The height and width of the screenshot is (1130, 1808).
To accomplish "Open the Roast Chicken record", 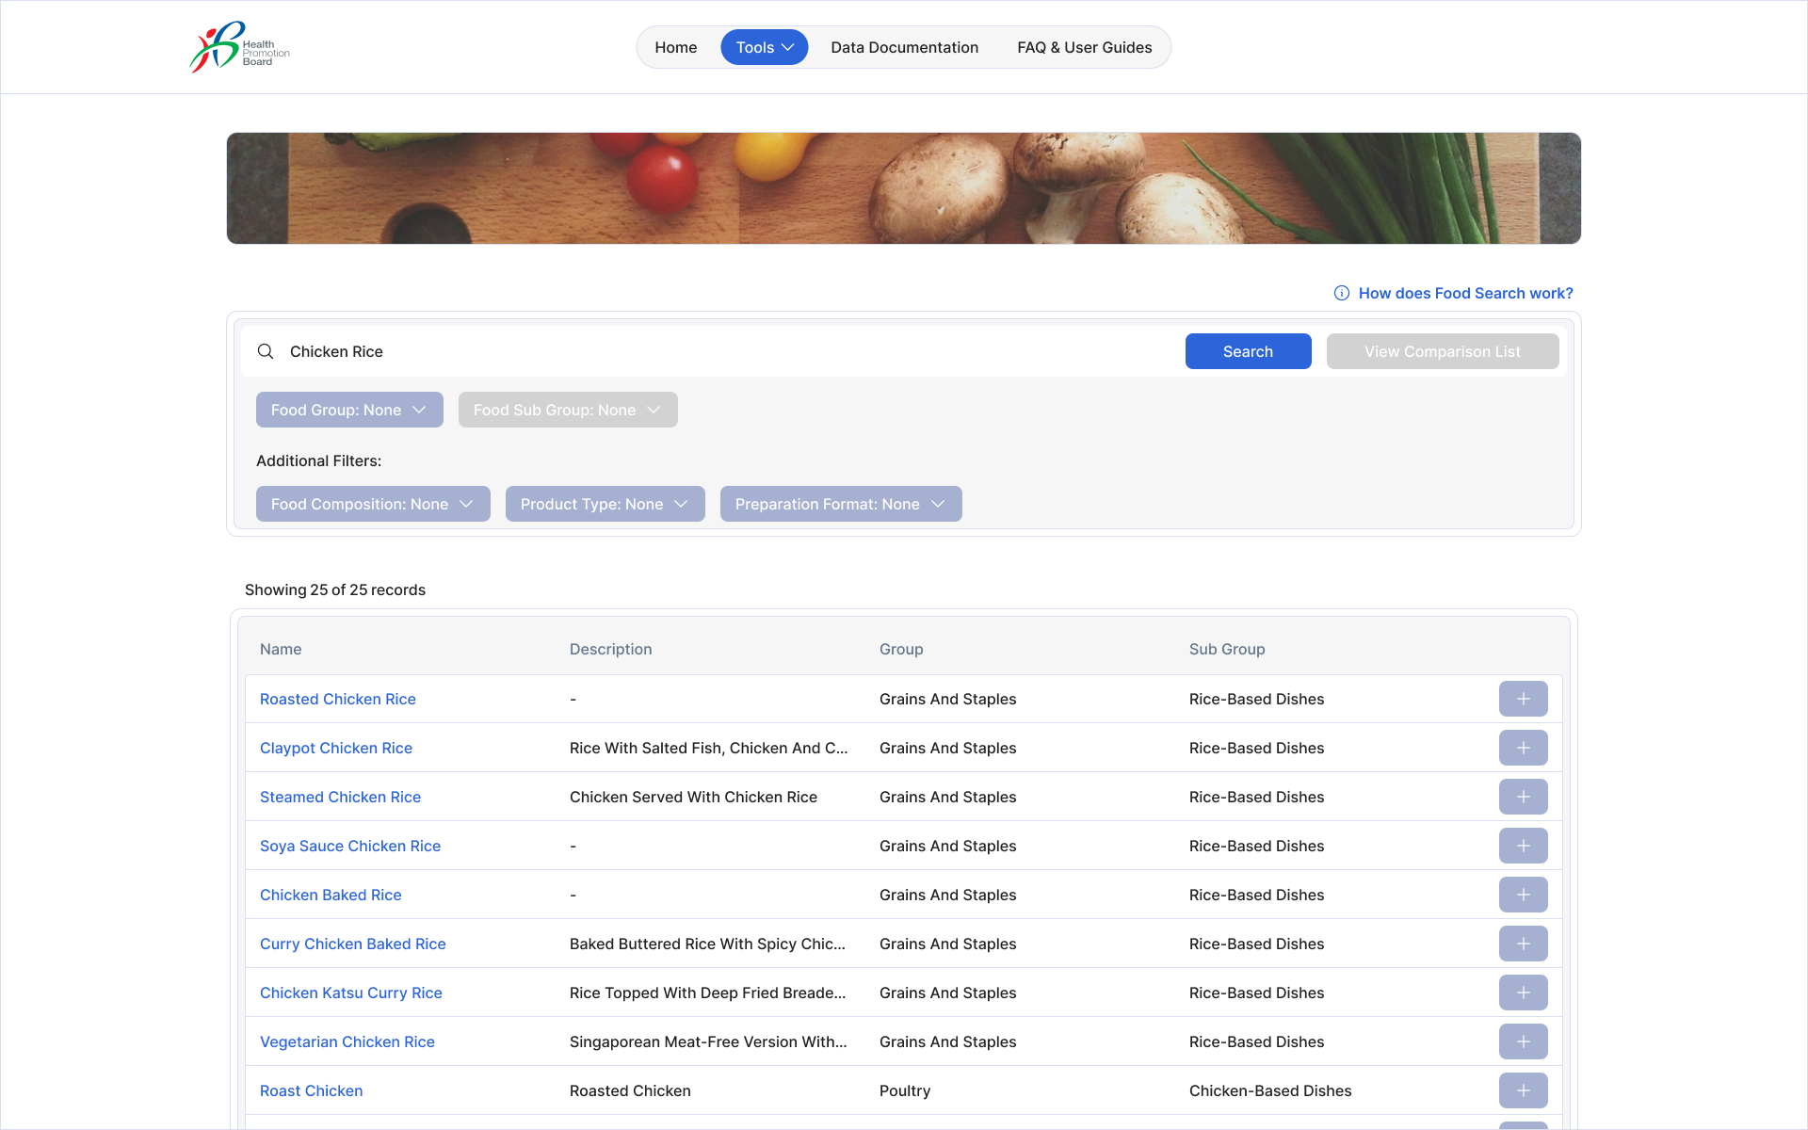I will [312, 1090].
